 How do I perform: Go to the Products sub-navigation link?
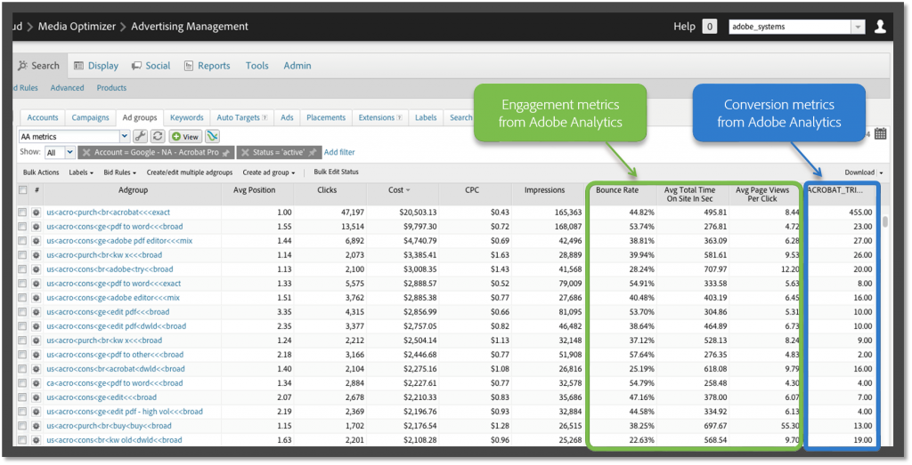click(x=111, y=88)
